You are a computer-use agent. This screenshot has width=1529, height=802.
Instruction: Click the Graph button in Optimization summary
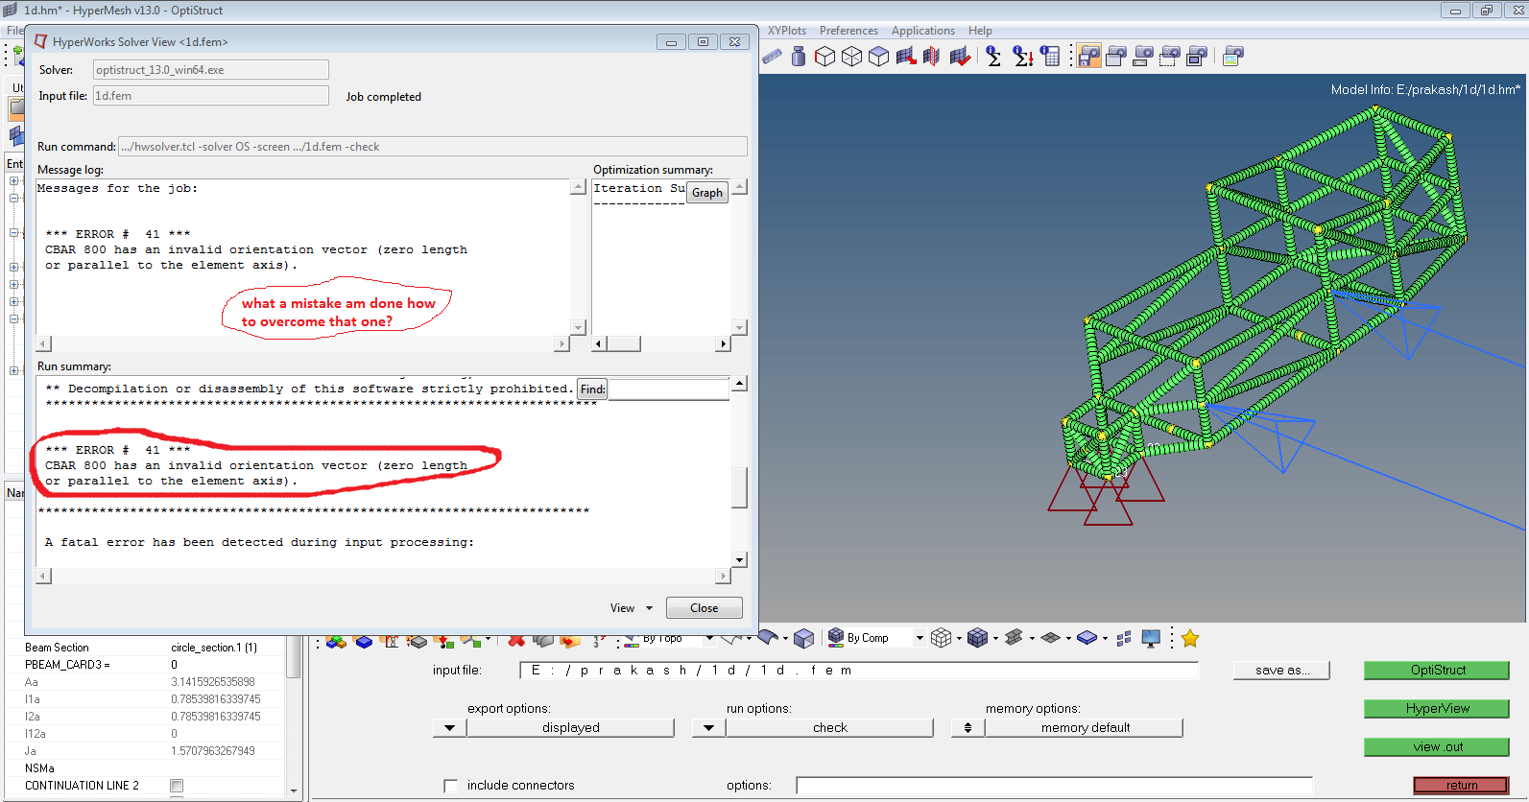coord(707,193)
